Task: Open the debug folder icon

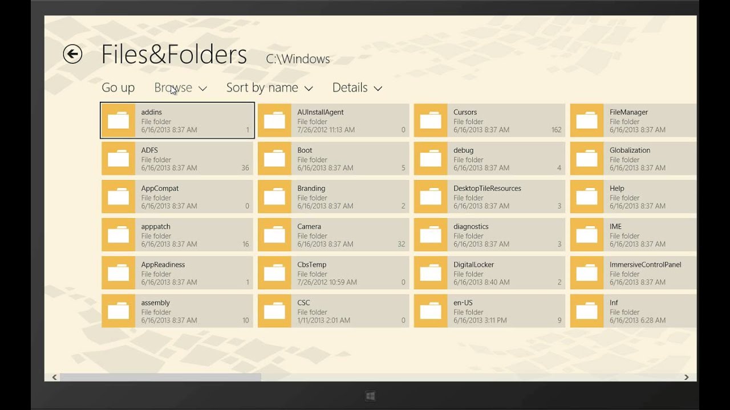Action: tap(431, 159)
